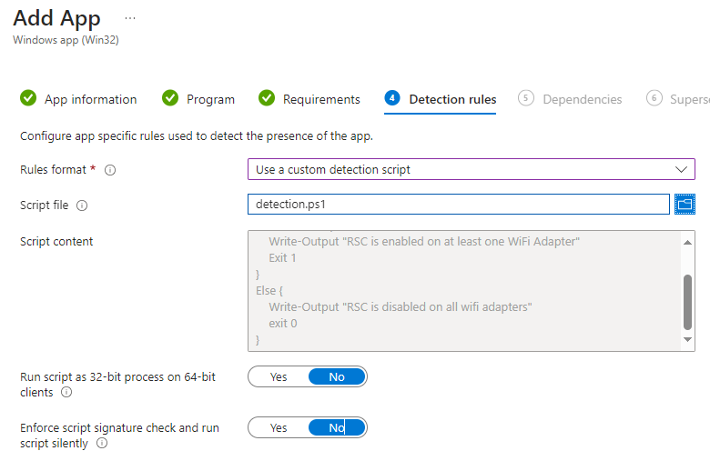Click the green checkmark for App information
The height and width of the screenshot is (461, 710).
pyautogui.click(x=28, y=99)
